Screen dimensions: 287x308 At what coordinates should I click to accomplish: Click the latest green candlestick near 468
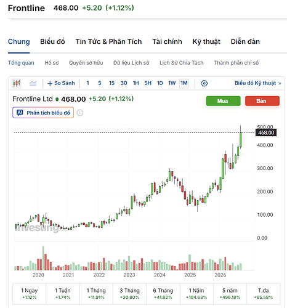pyautogui.click(x=241, y=140)
